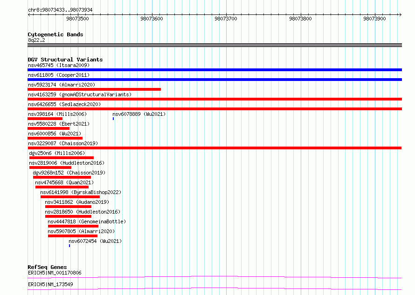Select the small blue nsv6078889 marker

[x=113, y=119]
